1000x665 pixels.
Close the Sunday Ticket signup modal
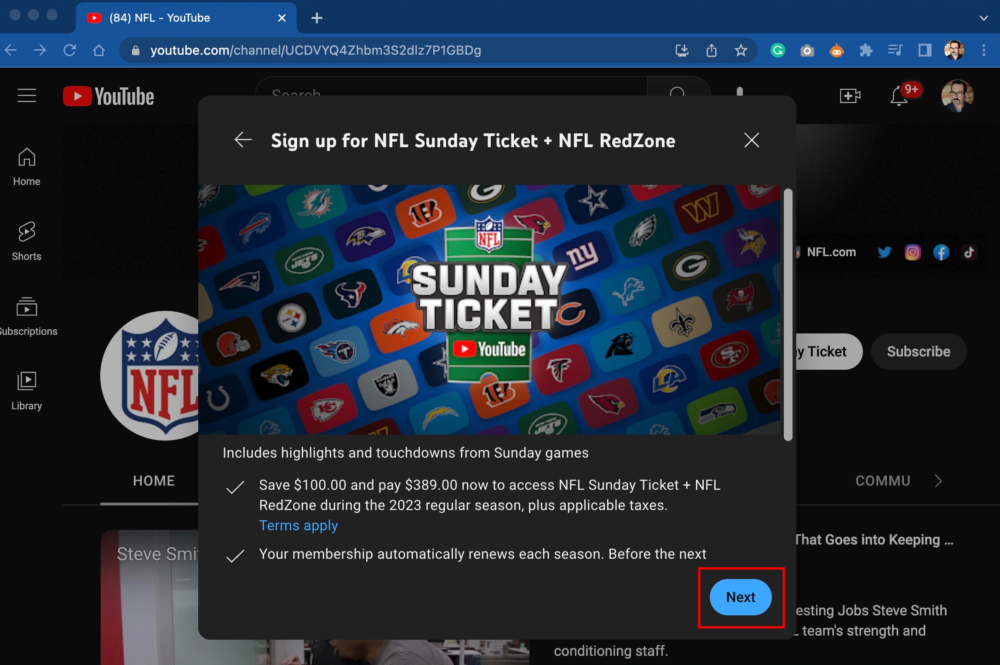tap(751, 140)
